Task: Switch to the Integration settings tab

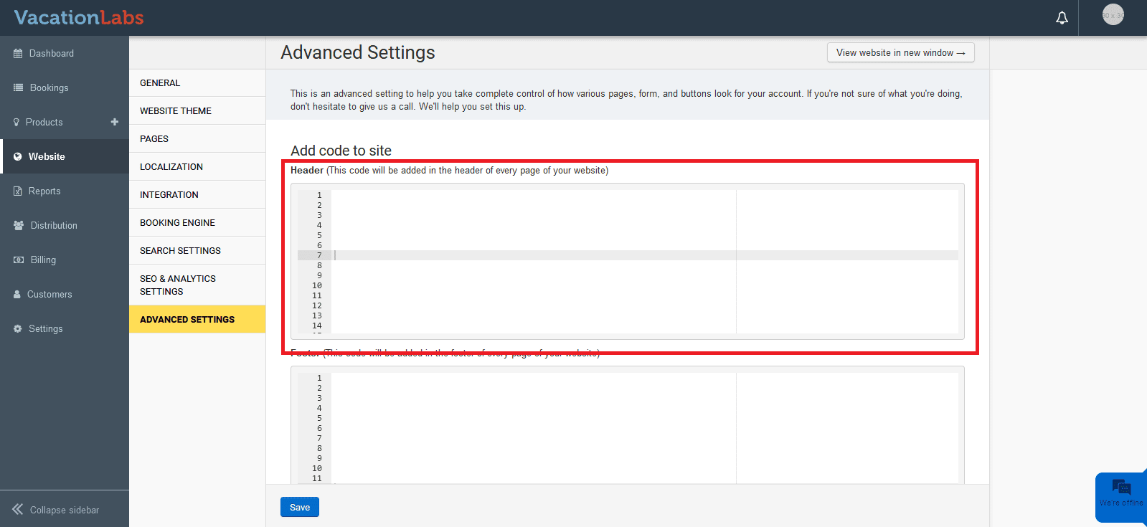Action: [x=169, y=195]
